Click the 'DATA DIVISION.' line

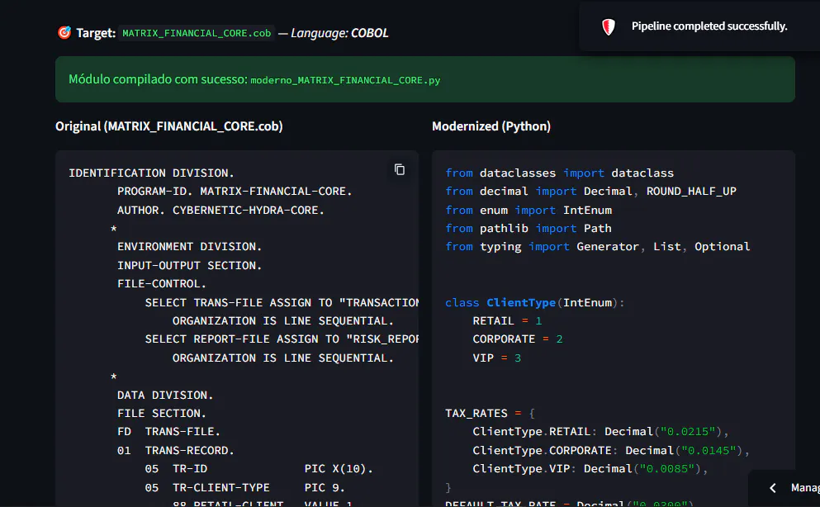point(165,396)
